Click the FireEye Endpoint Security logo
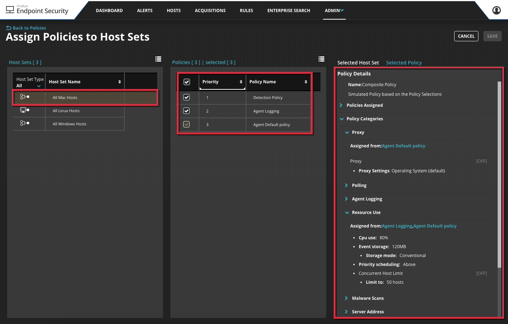Screen dimensions: 508x324 point(37,10)
